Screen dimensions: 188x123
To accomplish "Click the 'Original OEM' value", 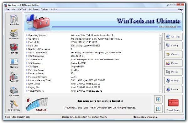I will (x=77, y=67).
